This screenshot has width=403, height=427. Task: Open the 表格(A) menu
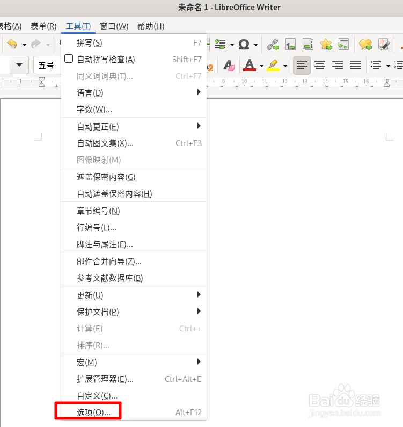(11, 26)
